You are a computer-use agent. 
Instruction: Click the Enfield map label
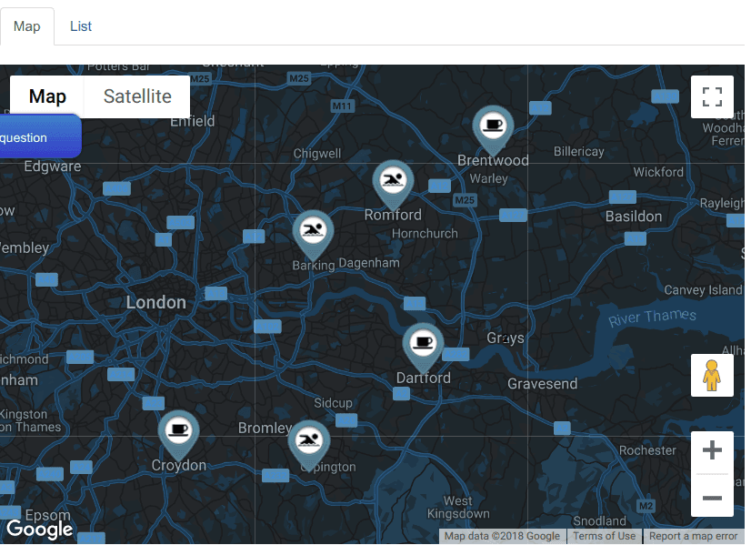tap(192, 121)
